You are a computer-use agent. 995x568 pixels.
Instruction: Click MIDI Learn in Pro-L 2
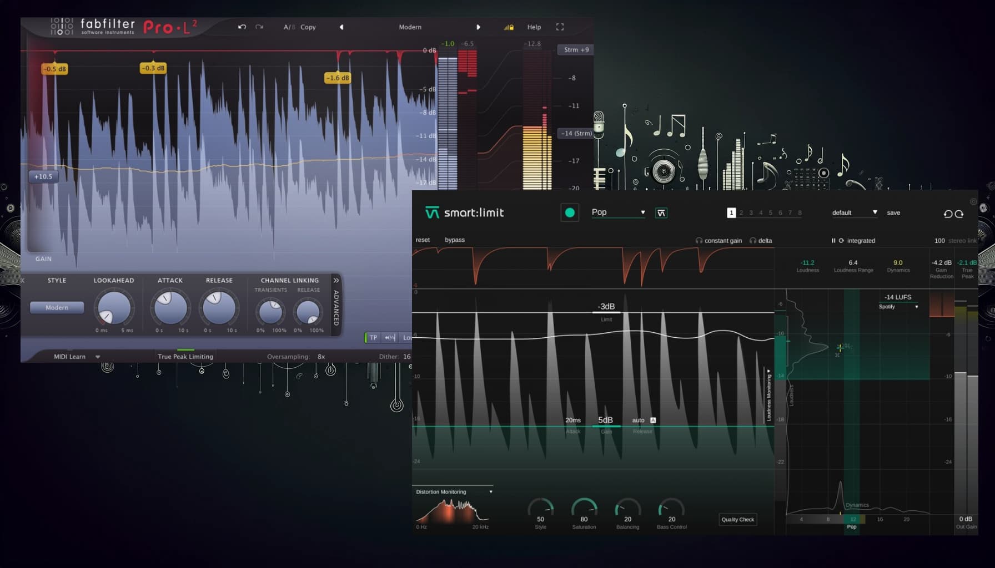tap(69, 357)
